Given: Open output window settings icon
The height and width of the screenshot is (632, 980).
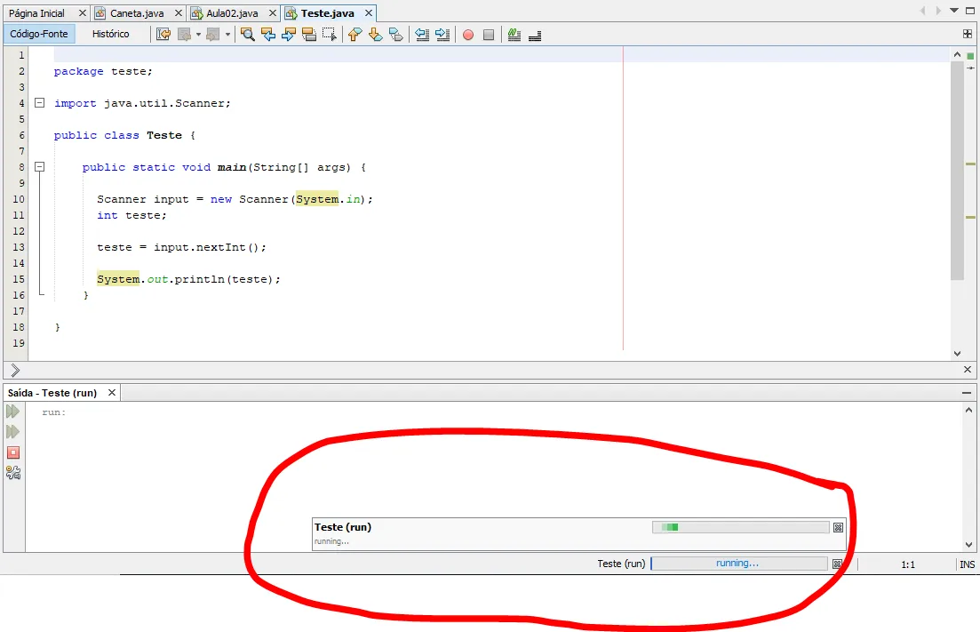Looking at the screenshot, I should [x=13, y=473].
